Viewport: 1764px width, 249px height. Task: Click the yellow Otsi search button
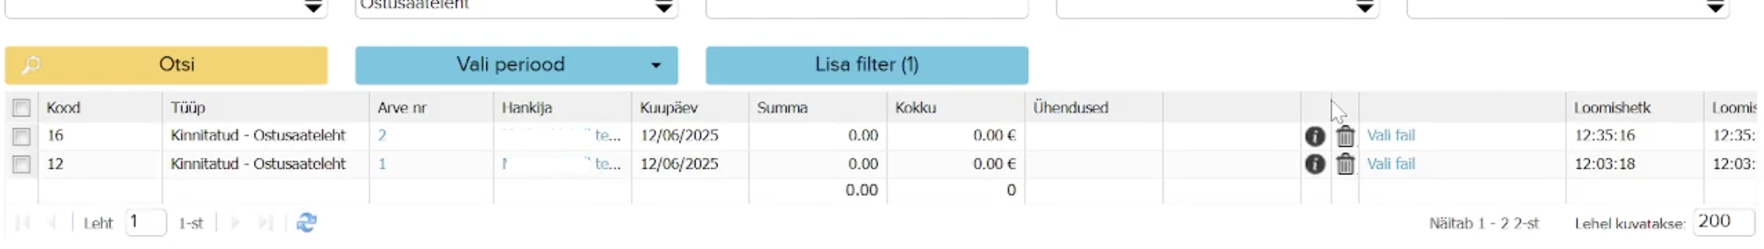(x=166, y=65)
